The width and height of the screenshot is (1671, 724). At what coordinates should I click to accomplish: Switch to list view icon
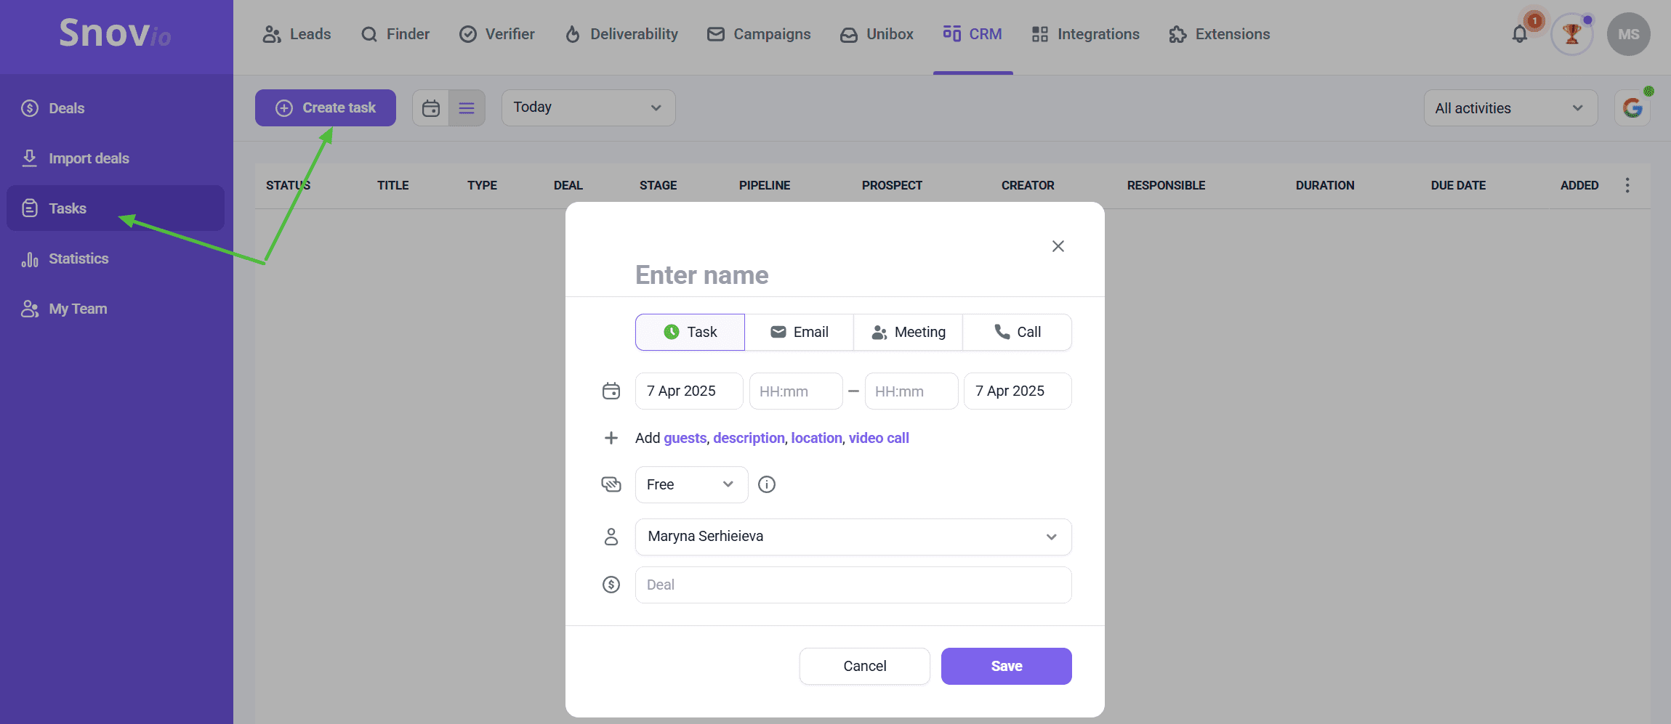pyautogui.click(x=467, y=108)
